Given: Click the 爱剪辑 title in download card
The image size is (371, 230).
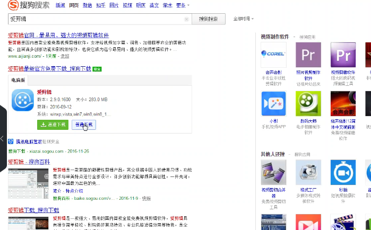Looking at the screenshot, I should pyautogui.click(x=44, y=92).
